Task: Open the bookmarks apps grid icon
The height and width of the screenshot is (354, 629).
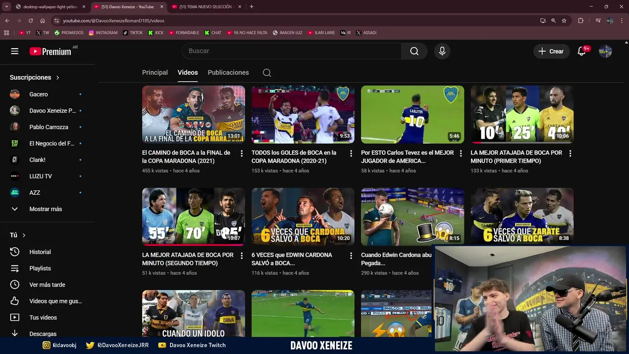Action: pos(6,32)
